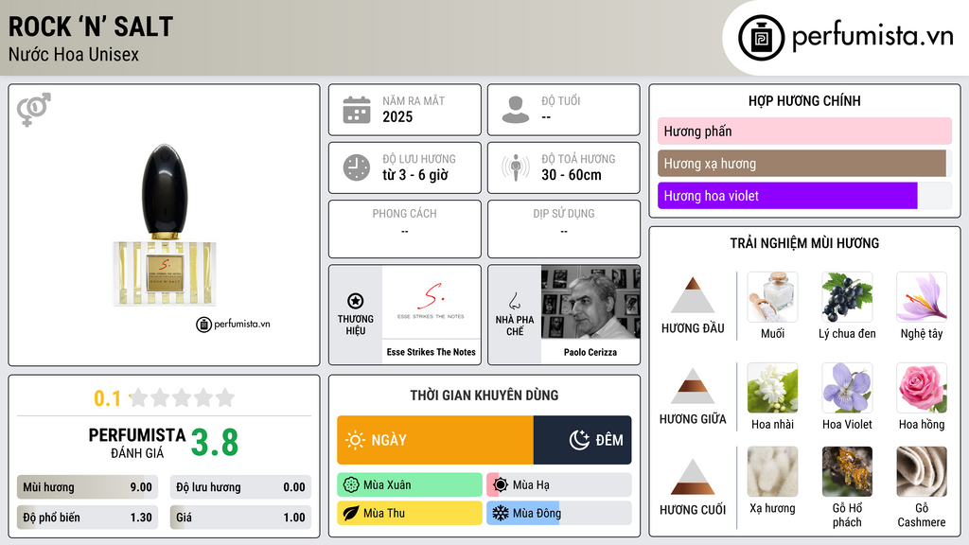Image resolution: width=969 pixels, height=545 pixels.
Task: Click the moon icon in the Đêm bar
Action: (x=579, y=440)
